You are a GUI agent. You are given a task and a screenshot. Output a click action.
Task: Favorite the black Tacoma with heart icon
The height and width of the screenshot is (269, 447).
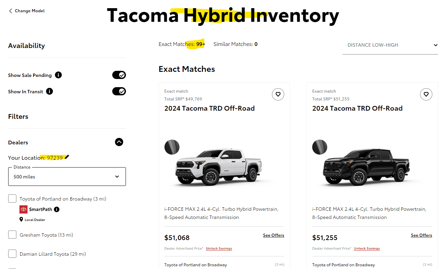426,94
